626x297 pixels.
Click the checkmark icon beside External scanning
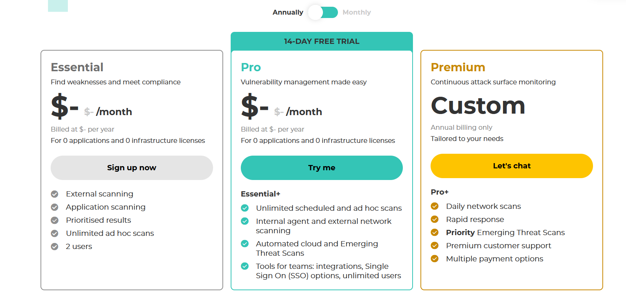tap(55, 194)
